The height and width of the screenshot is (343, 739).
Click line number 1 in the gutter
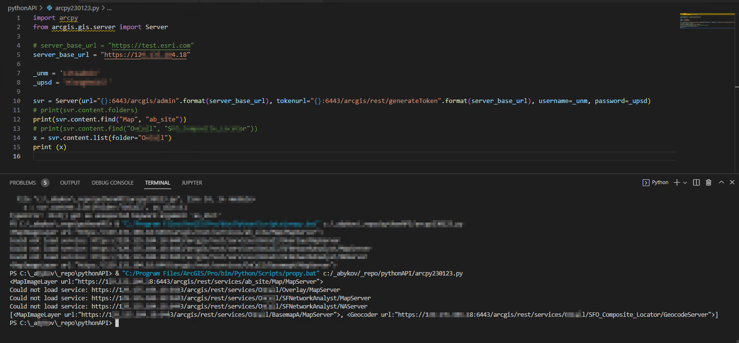coord(18,18)
